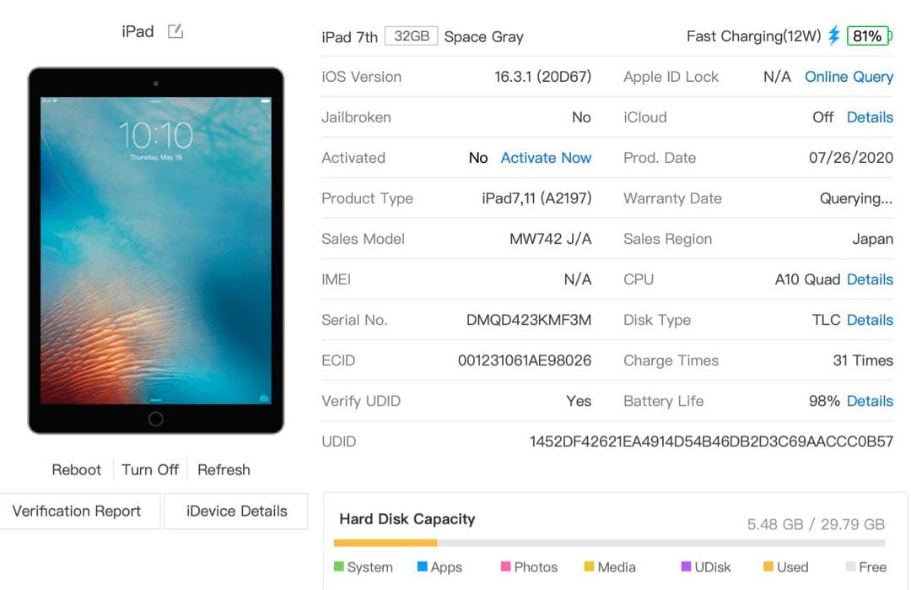Click product type iPad7,11 (A2197)

tap(536, 199)
